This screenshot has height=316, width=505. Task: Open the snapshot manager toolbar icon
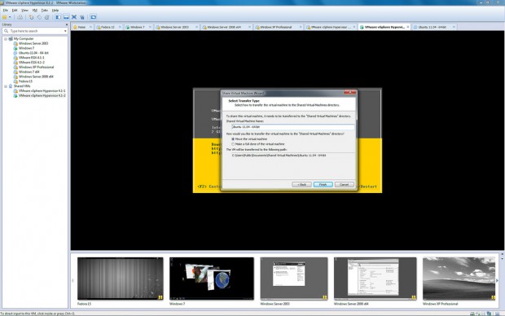pyautogui.click(x=46, y=17)
